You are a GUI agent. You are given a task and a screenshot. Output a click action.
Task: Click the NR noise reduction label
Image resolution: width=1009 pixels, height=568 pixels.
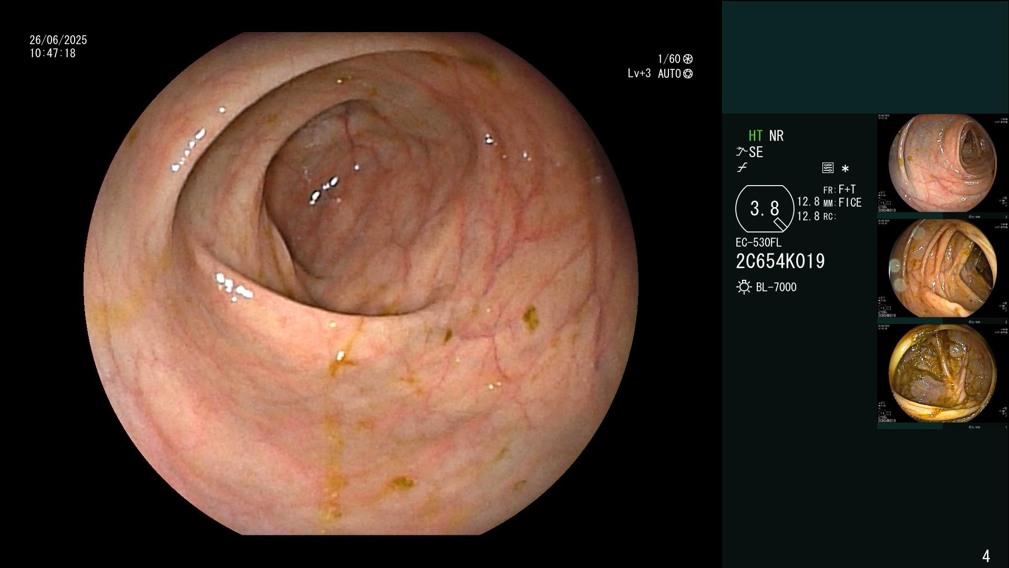pyautogui.click(x=776, y=136)
